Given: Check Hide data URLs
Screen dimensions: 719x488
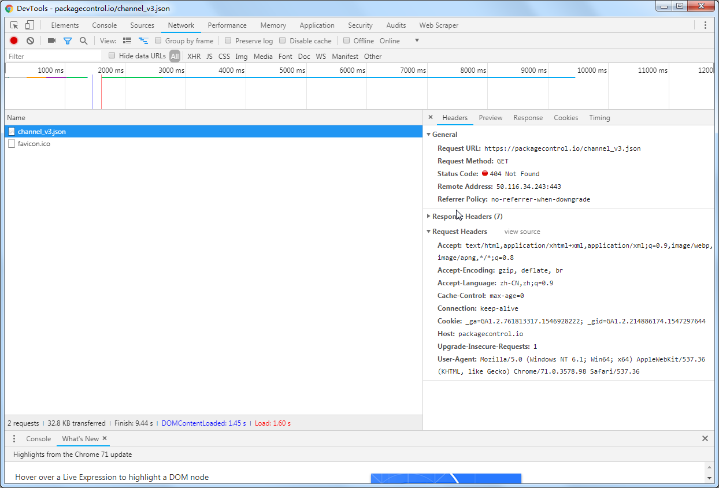Looking at the screenshot, I should pyautogui.click(x=112, y=55).
